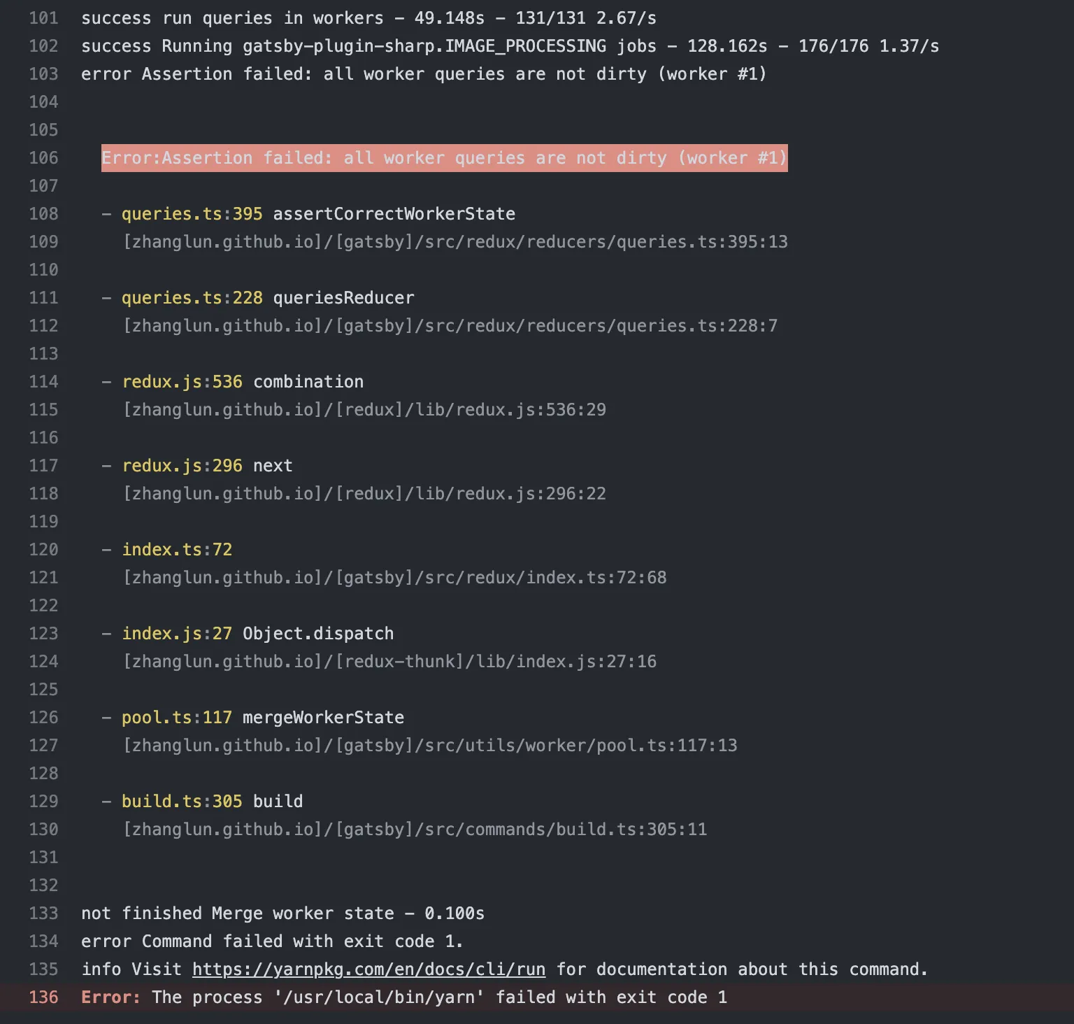Click line number 136 of the log
This screenshot has height=1024, width=1074.
coord(43,997)
